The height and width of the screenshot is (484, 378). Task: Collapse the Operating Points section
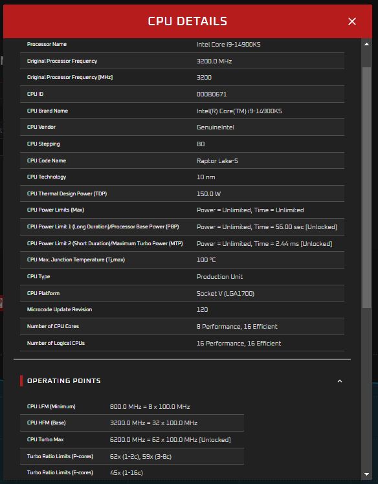(x=339, y=381)
